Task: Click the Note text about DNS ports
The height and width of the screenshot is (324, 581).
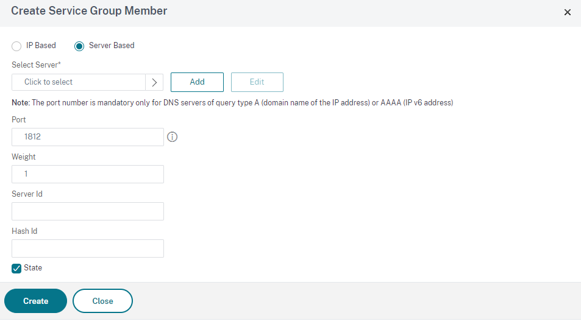Action: (232, 102)
